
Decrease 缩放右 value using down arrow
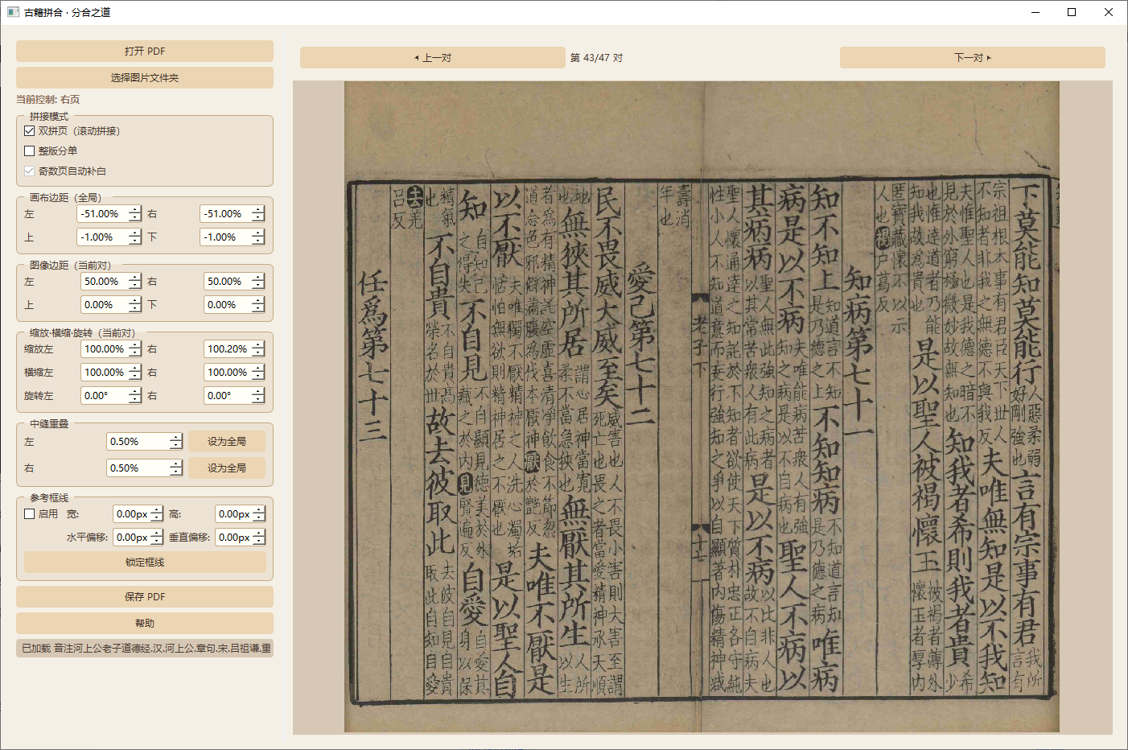coord(257,352)
